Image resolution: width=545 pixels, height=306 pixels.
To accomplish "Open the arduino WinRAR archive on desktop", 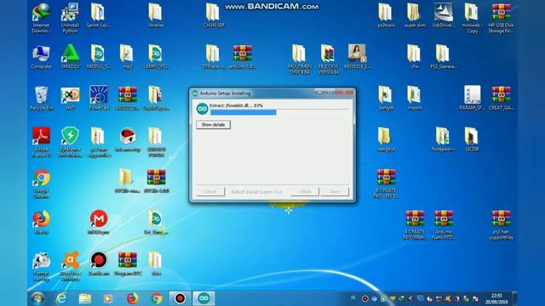I will pyautogui.click(x=242, y=57).
